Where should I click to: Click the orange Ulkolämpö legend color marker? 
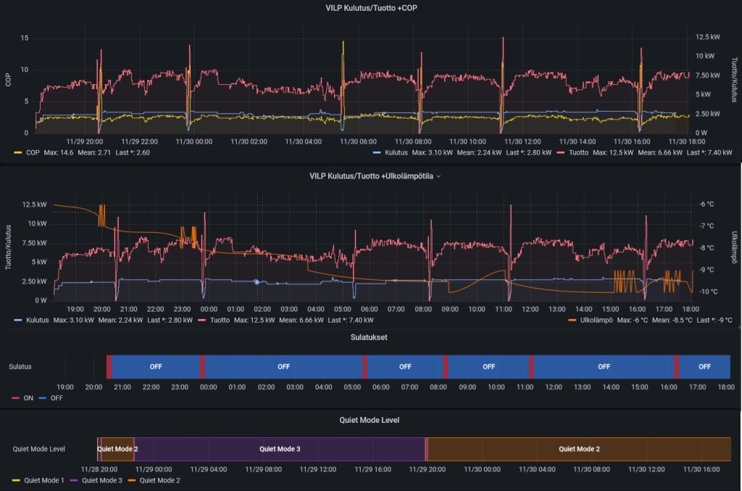pos(573,320)
